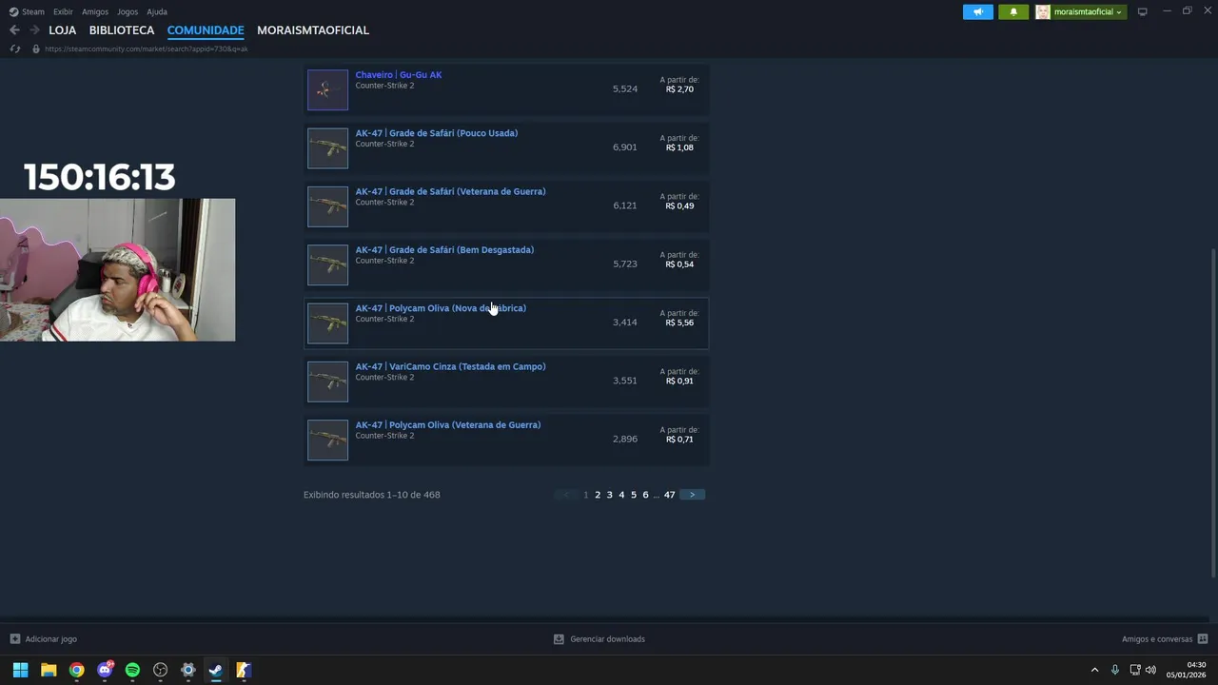The image size is (1218, 685).
Task: Click the microphone tray icon
Action: point(1115,670)
